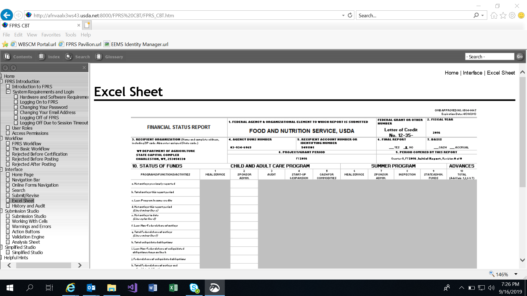Open the zoom level 146% dropdown
527x296 pixels.
[x=516, y=274]
